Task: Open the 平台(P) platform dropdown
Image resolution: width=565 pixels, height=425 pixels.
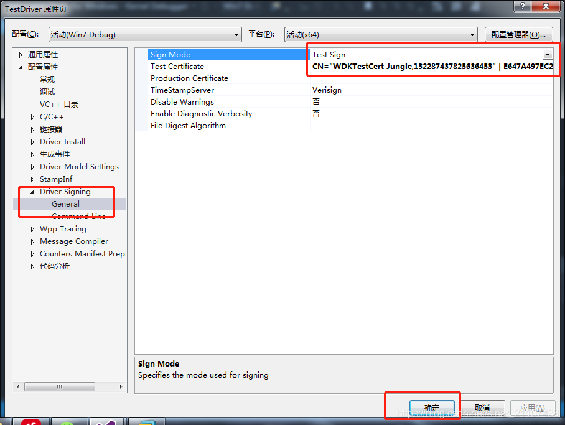Action: tap(472, 34)
